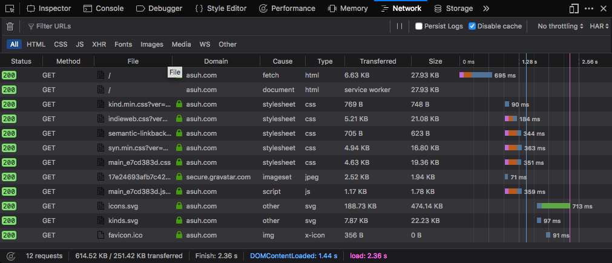The image size is (612, 263).
Task: Clear the network log with trash icon
Action: (x=10, y=26)
